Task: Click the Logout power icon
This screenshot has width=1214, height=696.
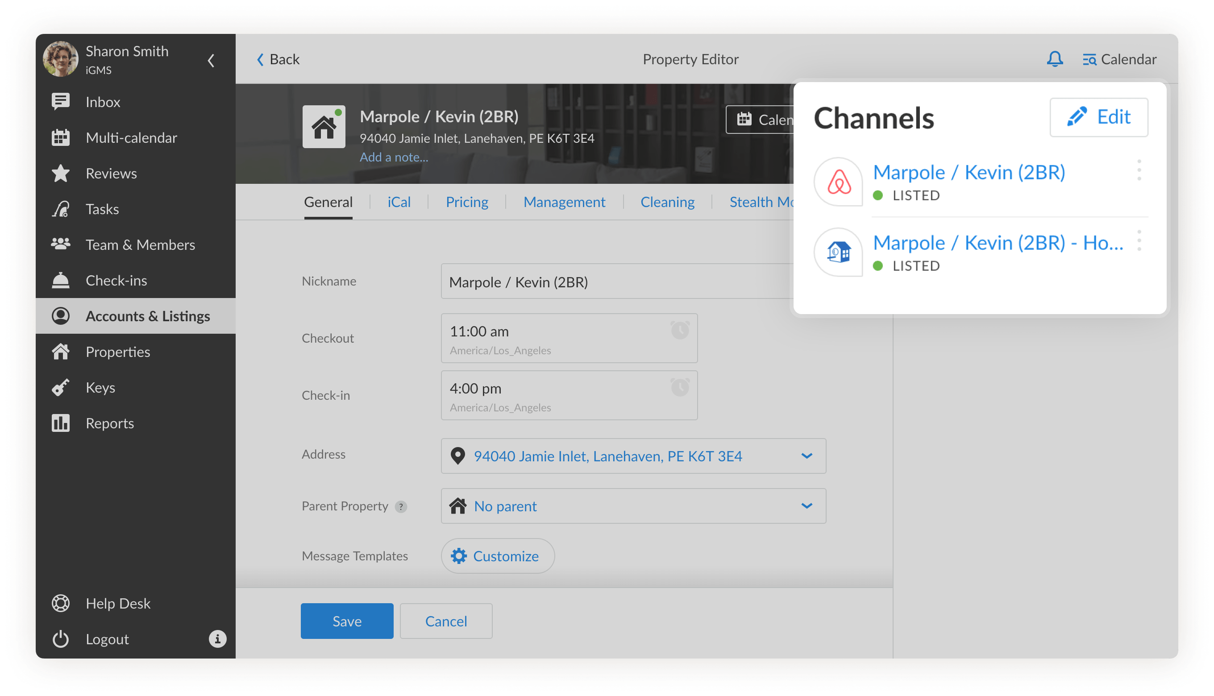Action: [61, 639]
